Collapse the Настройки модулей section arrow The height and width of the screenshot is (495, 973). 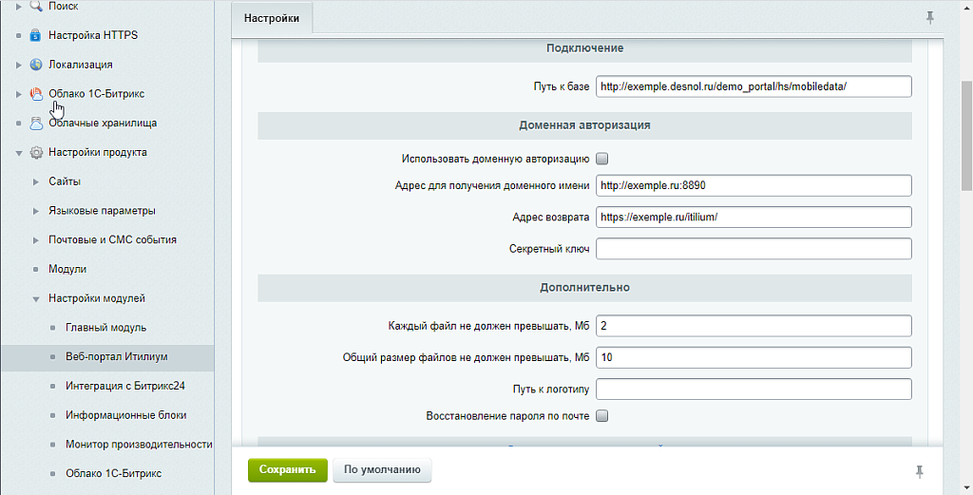tap(36, 299)
